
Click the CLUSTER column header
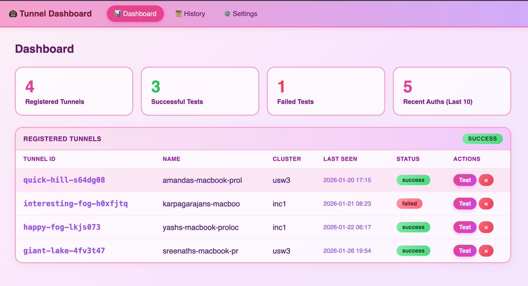(287, 159)
